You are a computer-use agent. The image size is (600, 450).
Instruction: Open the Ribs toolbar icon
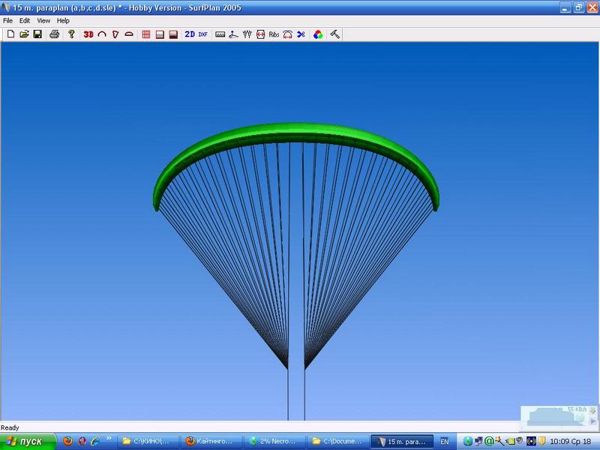[274, 34]
